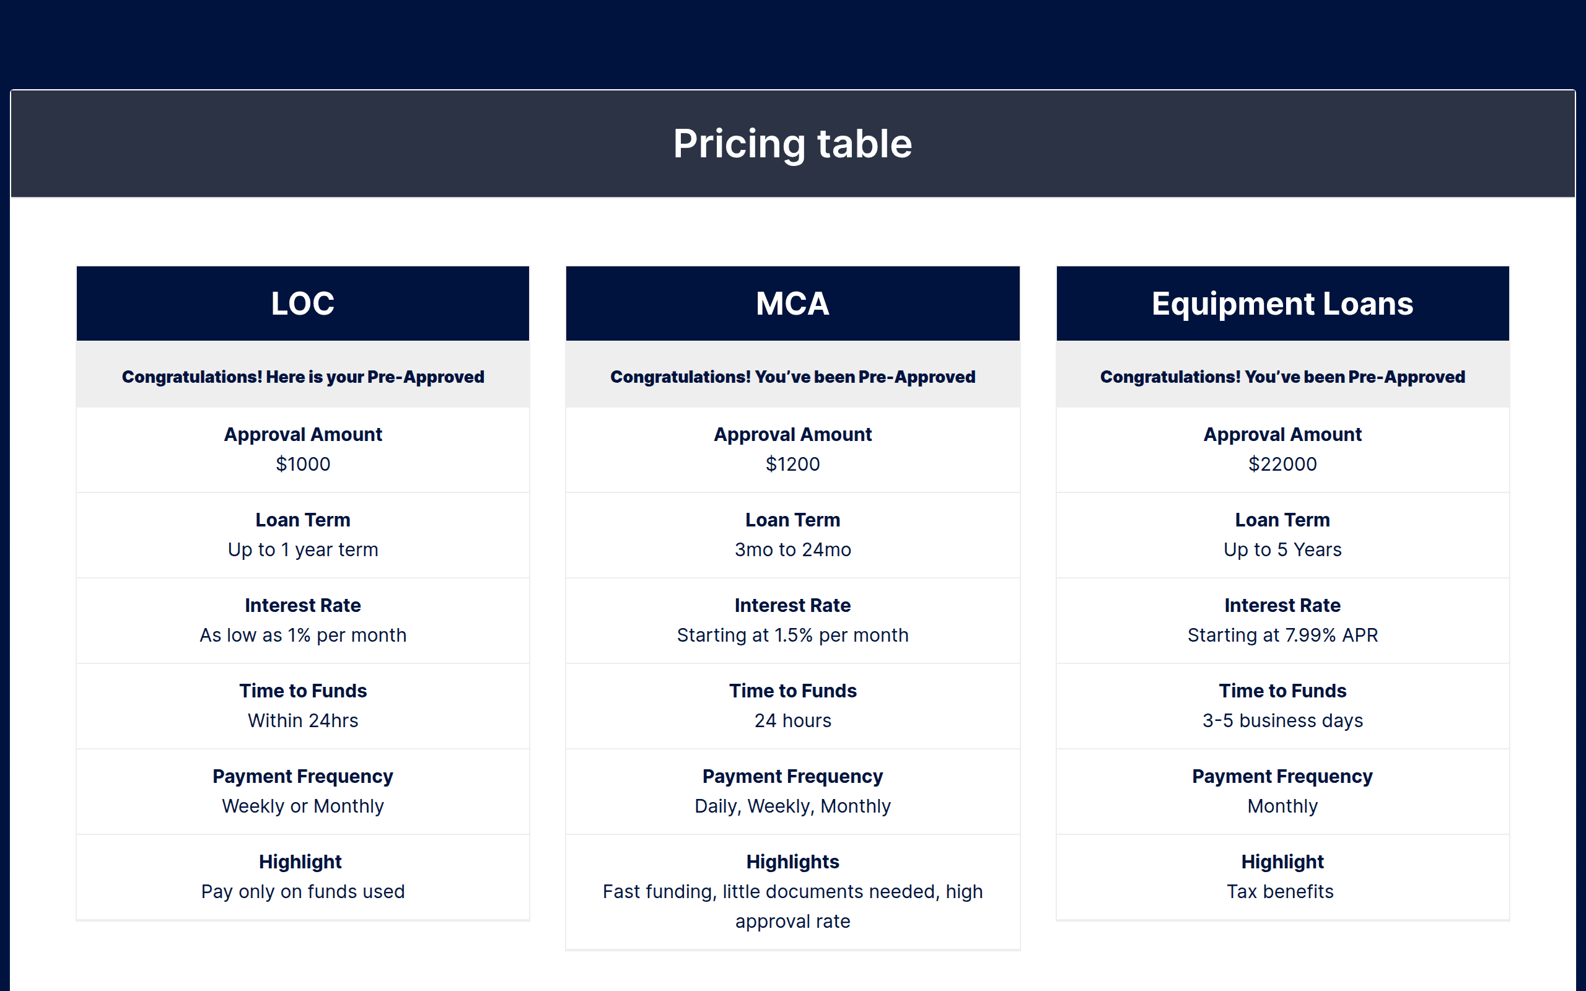This screenshot has height=991, width=1586.
Task: Click the Pricing table heading
Action: click(x=792, y=144)
